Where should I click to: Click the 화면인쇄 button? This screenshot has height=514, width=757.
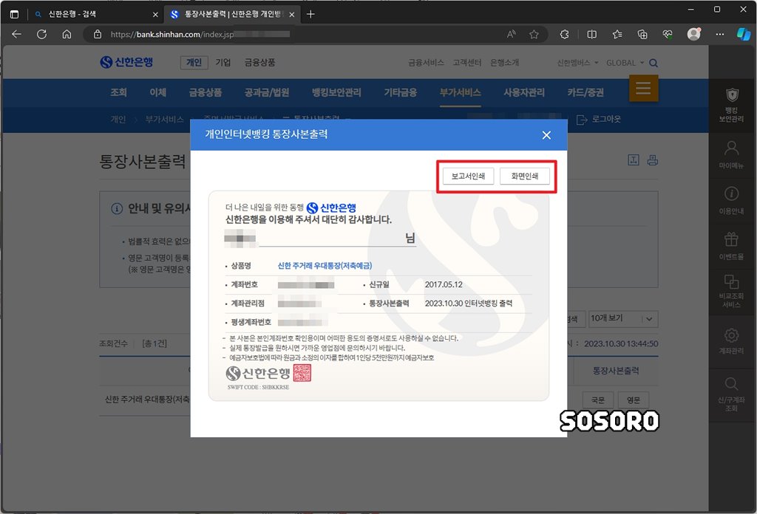click(525, 176)
